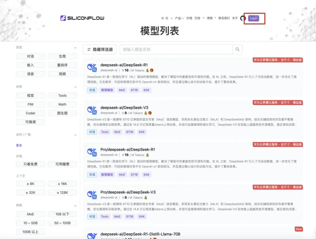Click the gift icon on deepseek-ai/DeepSeek-V3
This screenshot has height=239, width=316.
click(150, 113)
